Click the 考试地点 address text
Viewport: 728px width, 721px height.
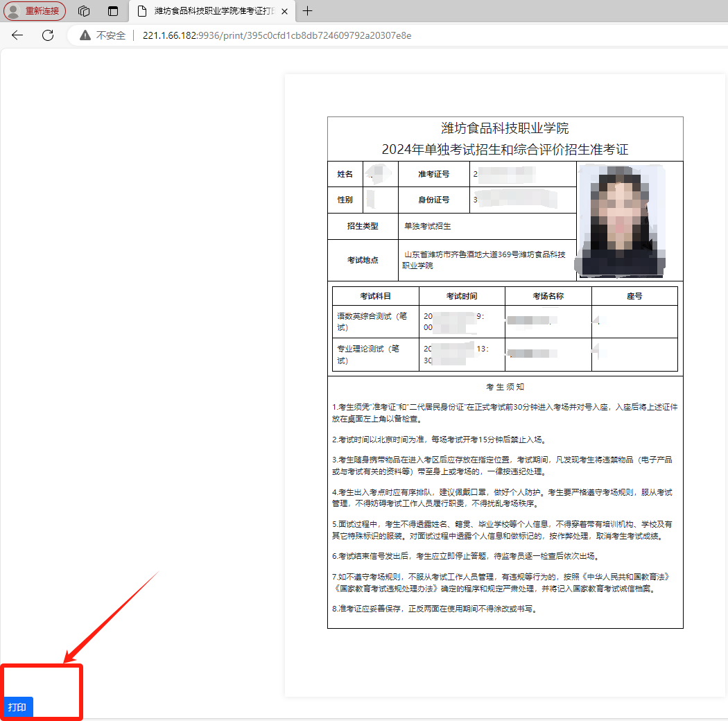[x=485, y=260]
